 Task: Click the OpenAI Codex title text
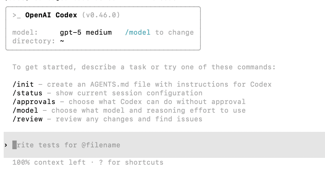(x=51, y=15)
